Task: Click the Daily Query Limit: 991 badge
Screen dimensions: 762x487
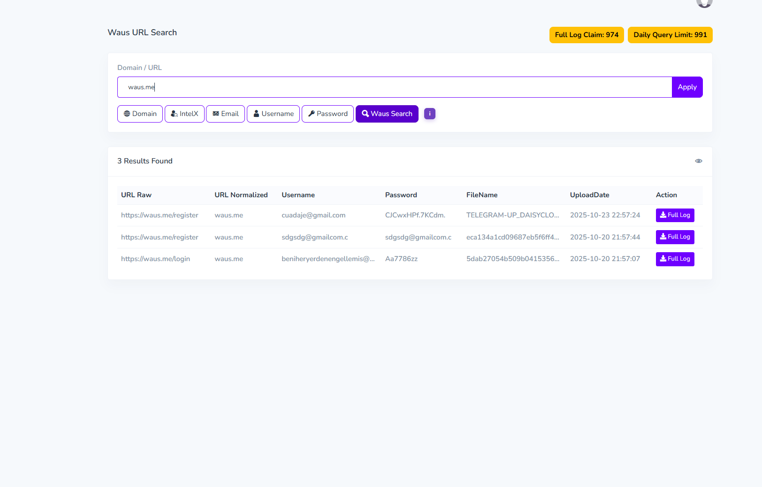Action: pyautogui.click(x=670, y=35)
